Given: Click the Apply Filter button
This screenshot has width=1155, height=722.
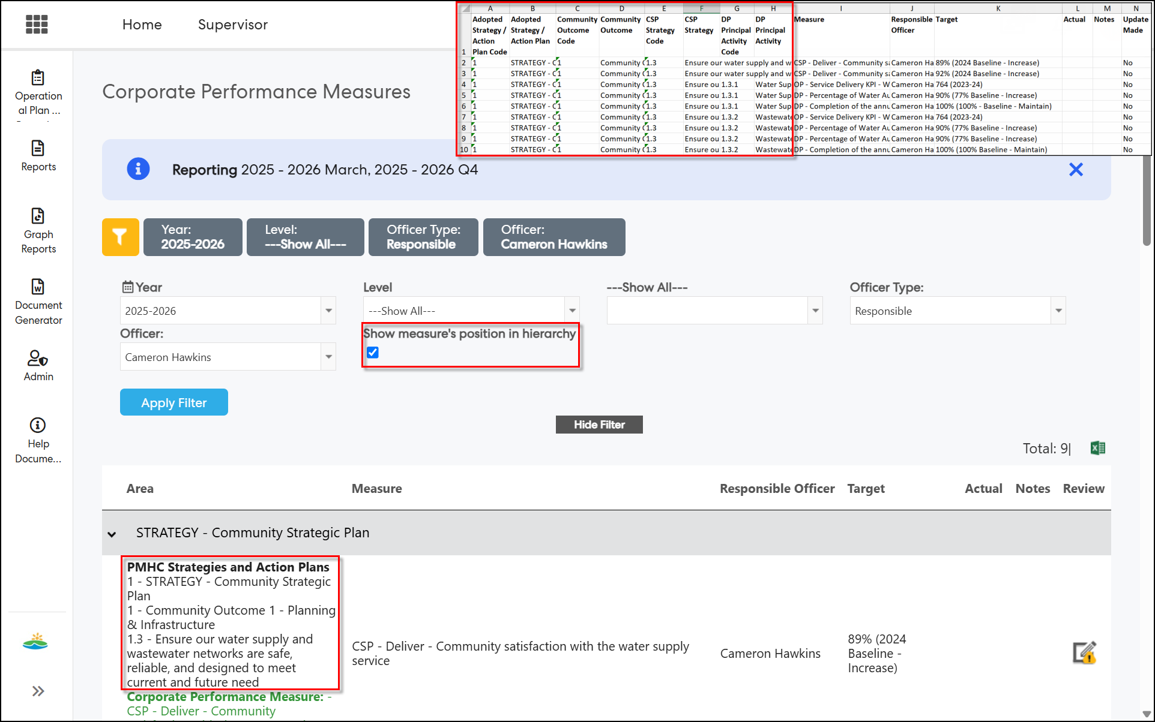Looking at the screenshot, I should [174, 402].
